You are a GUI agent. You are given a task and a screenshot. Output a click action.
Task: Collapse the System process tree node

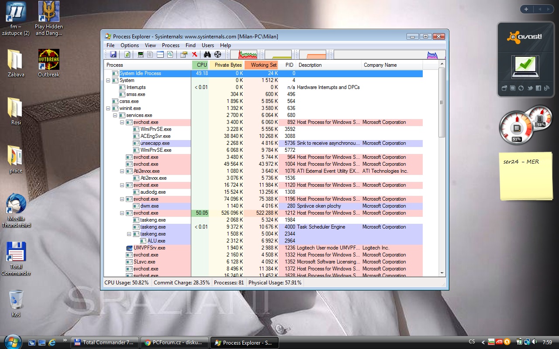click(108, 80)
